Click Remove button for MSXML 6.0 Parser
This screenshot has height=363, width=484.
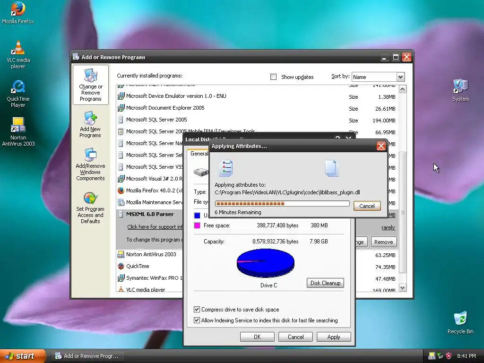(383, 242)
